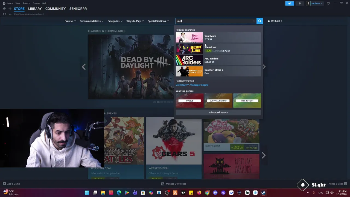Click the Wishlist star icon
The image size is (350, 197).
coord(269,21)
